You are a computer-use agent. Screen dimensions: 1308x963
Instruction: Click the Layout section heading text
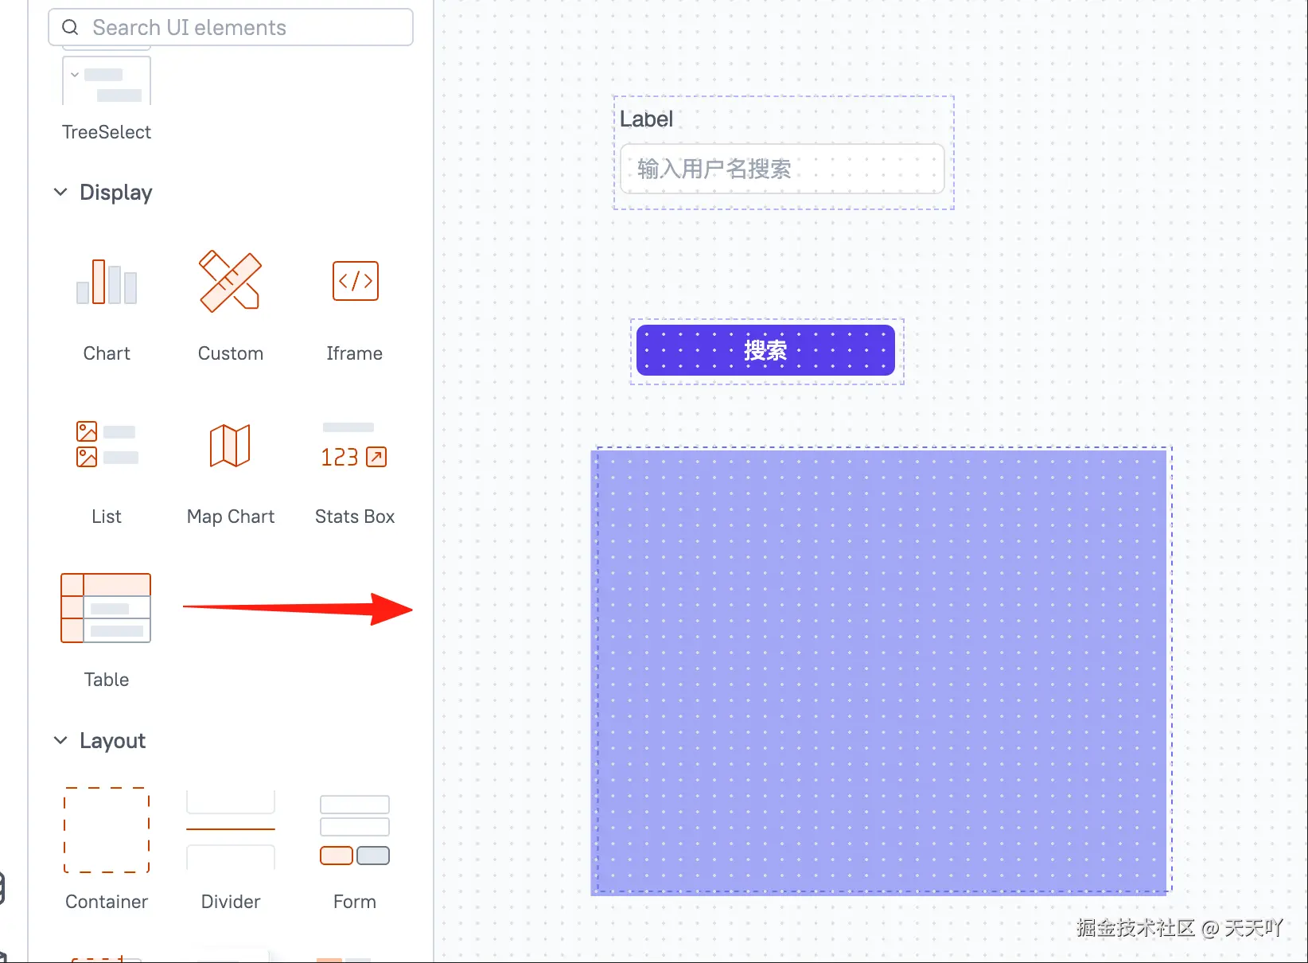[112, 741]
